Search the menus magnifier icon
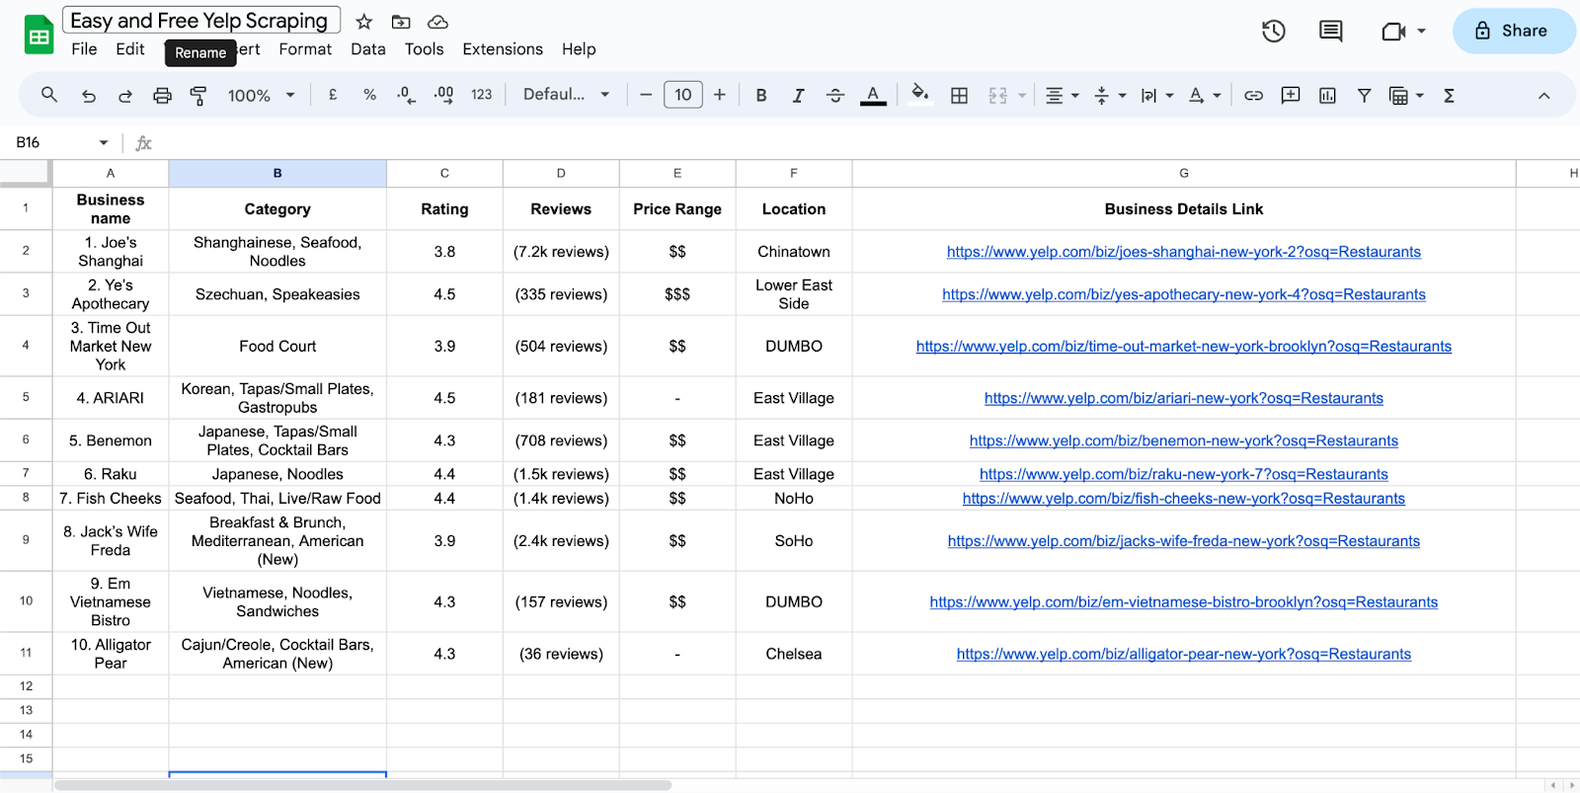The width and height of the screenshot is (1580, 793). 48,95
